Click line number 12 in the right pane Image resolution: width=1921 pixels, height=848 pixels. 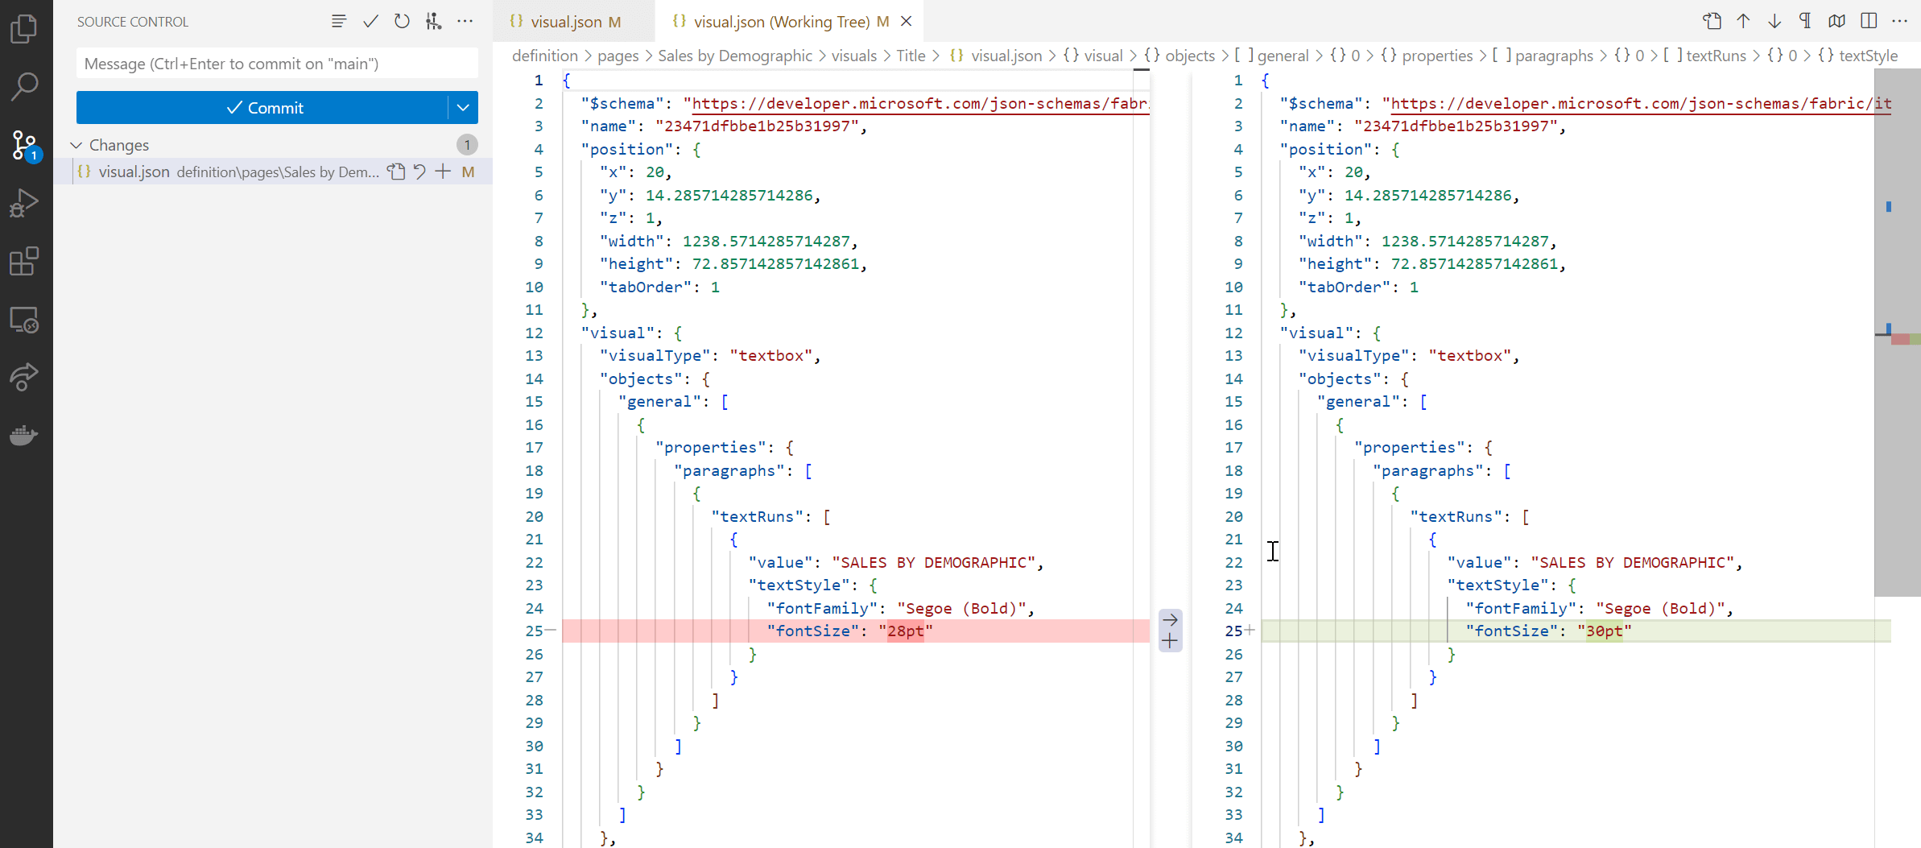pos(1233,333)
